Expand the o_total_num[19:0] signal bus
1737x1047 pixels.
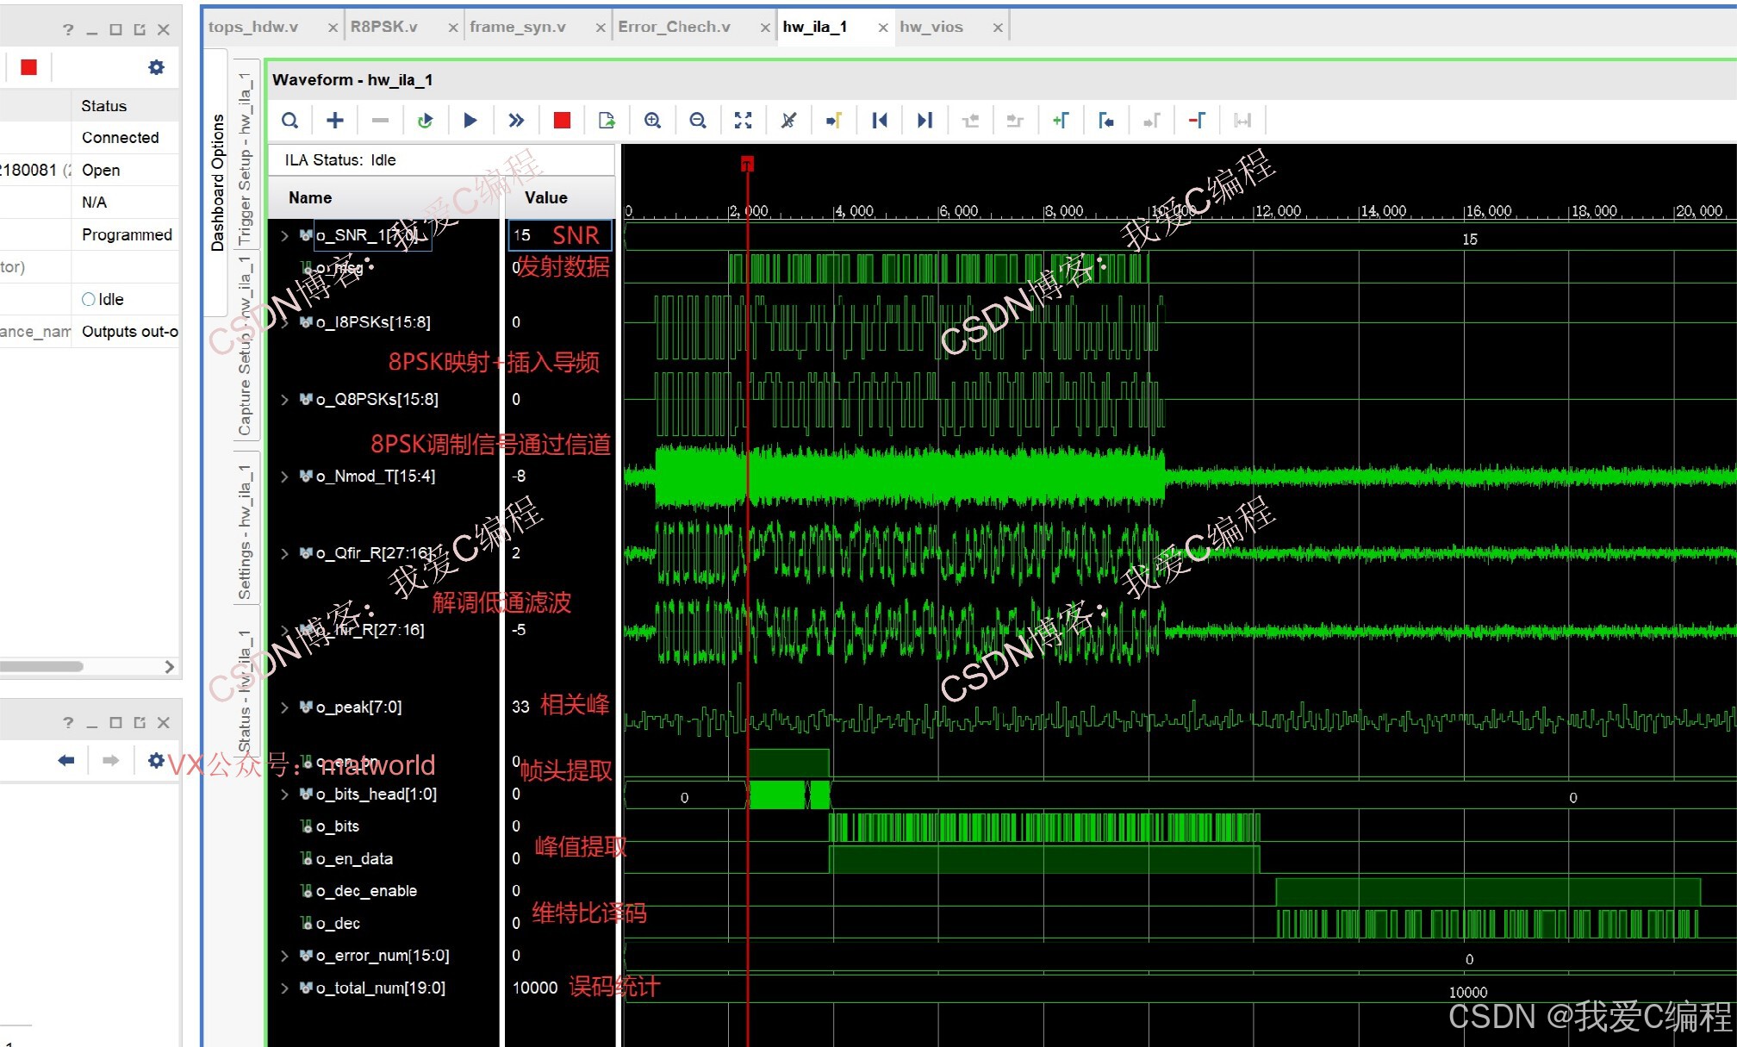tap(284, 988)
